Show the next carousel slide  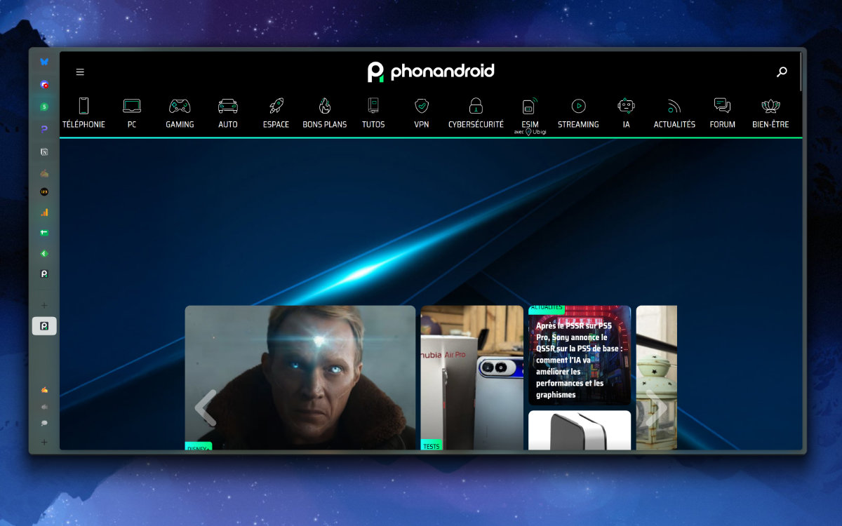657,407
